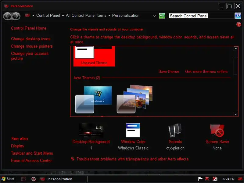Click the Sounds text link

[175, 142]
